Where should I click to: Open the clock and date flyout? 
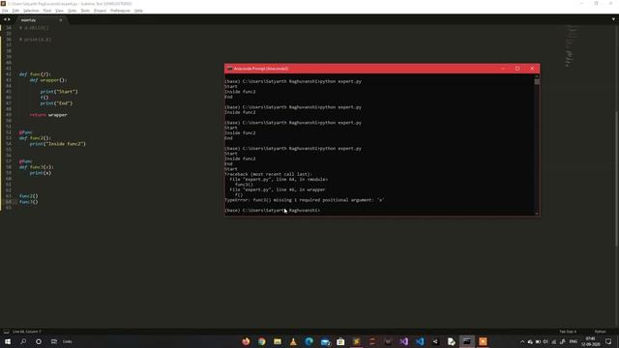[x=591, y=341]
